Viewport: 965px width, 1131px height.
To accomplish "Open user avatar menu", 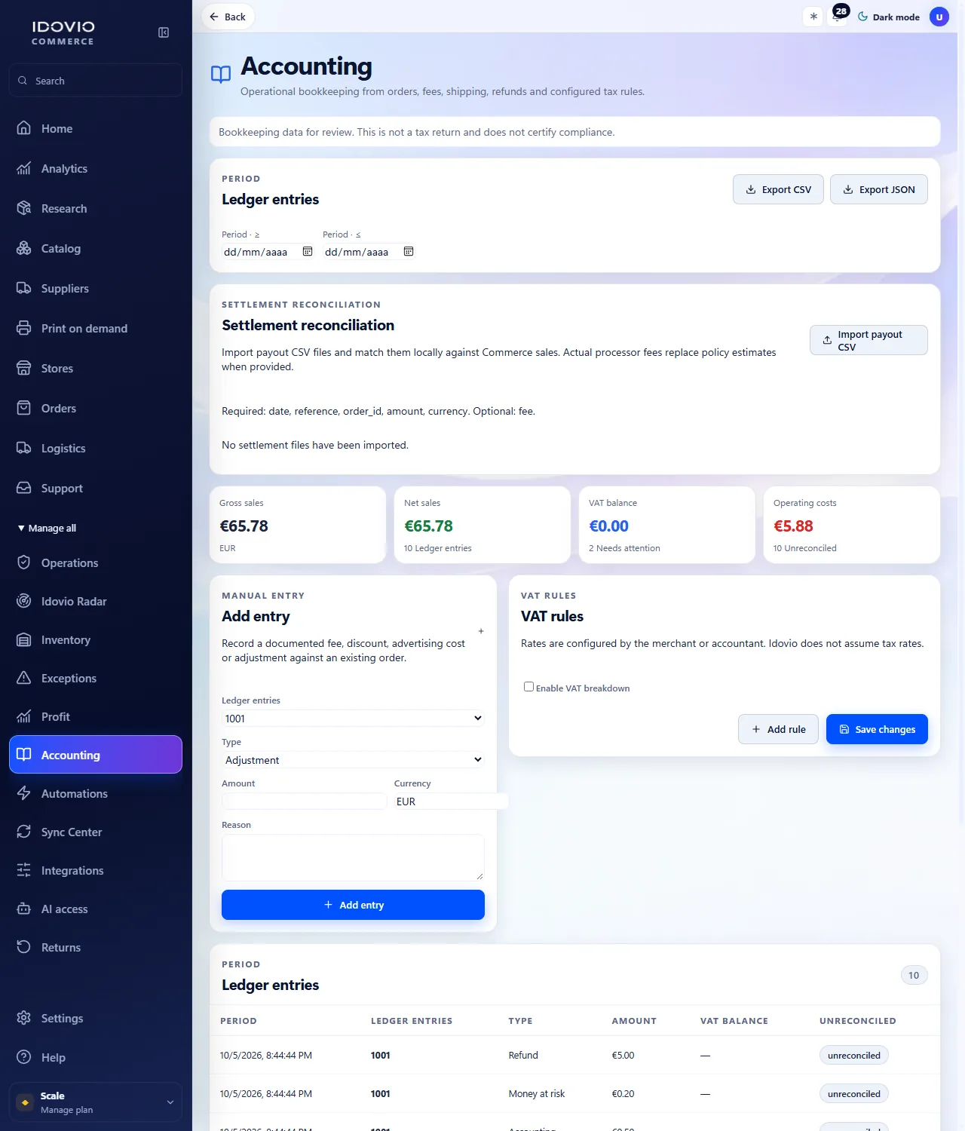I will [939, 17].
